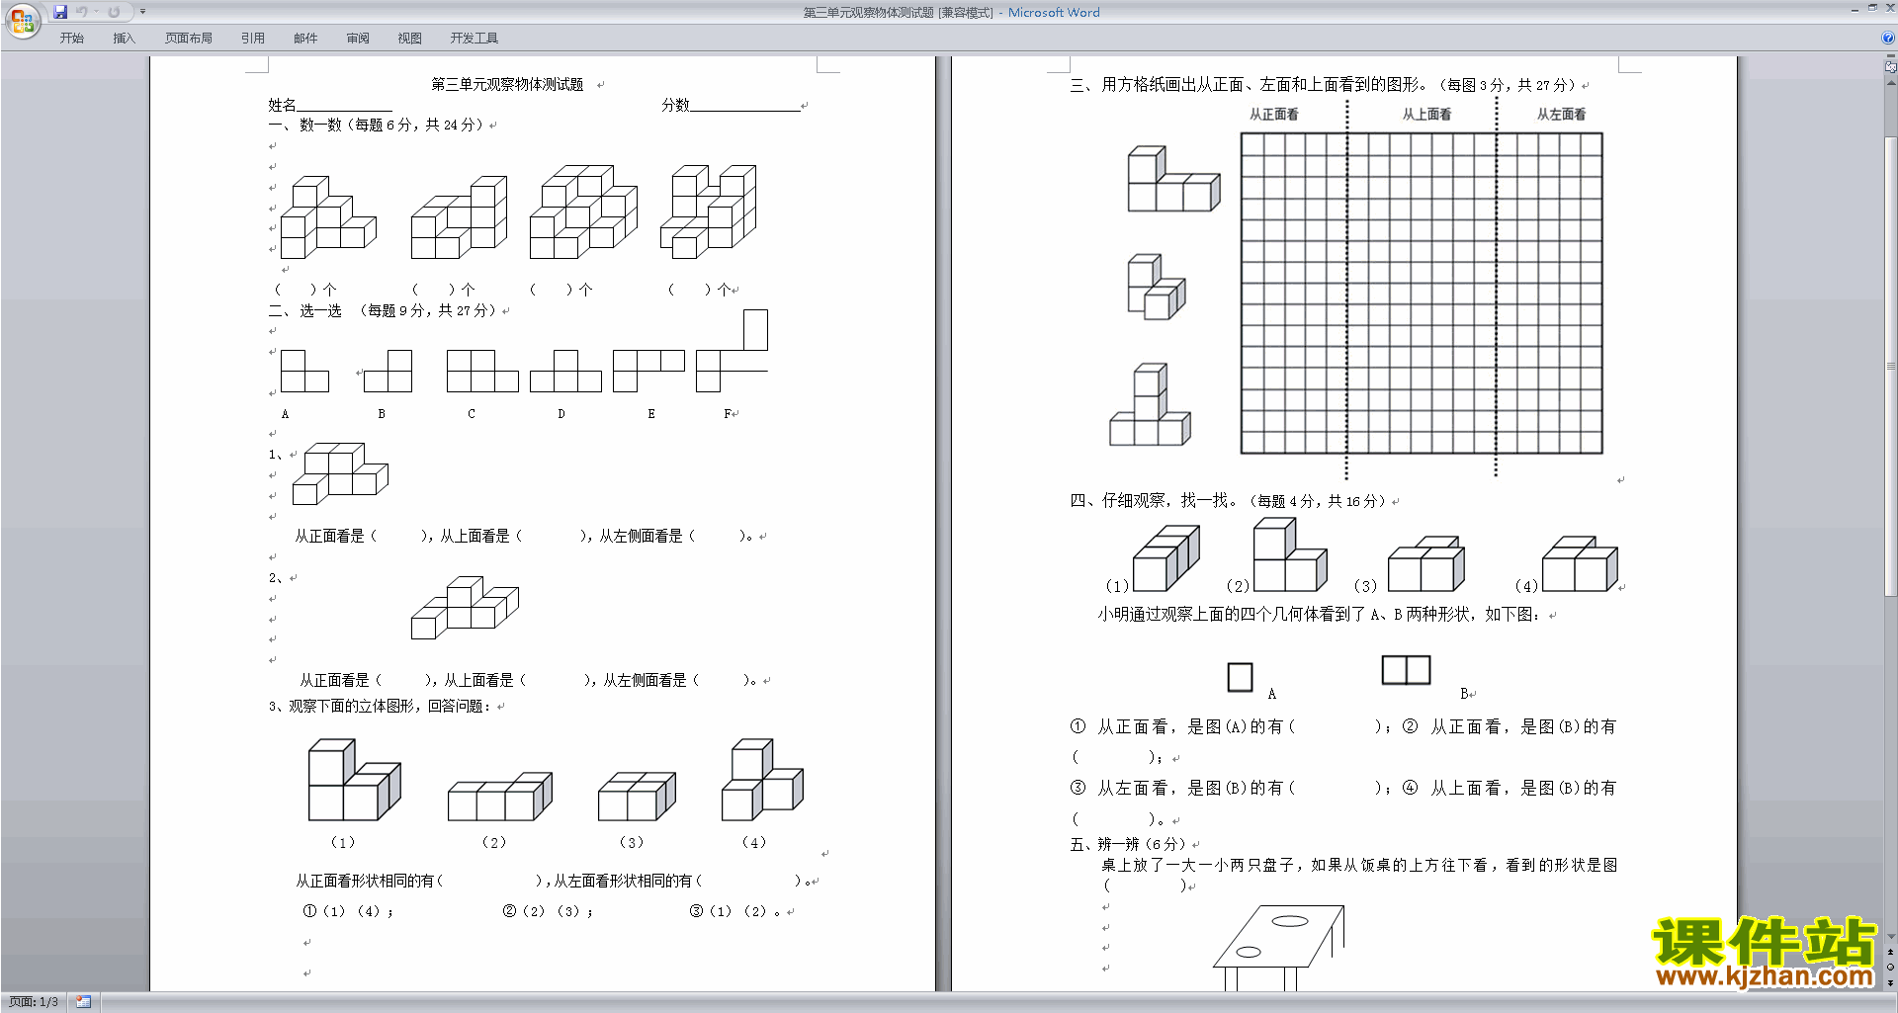Click the column header 从上面看
This screenshot has width=1898, height=1013.
coord(1426,115)
